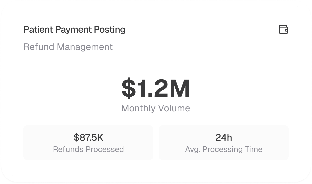The image size is (312, 184).
Task: Select the Patient Payment Posting title
Action: 74,30
